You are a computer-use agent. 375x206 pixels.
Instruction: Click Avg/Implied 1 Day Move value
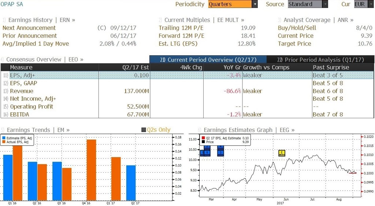pos(118,44)
